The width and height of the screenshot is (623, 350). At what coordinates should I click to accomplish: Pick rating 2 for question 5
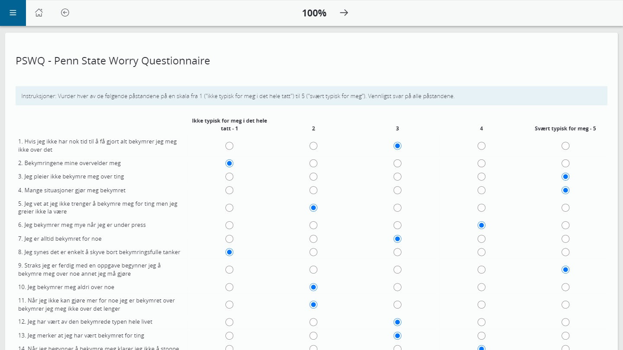[x=313, y=207]
